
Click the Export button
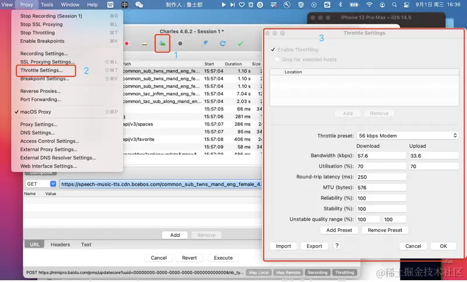314,246
